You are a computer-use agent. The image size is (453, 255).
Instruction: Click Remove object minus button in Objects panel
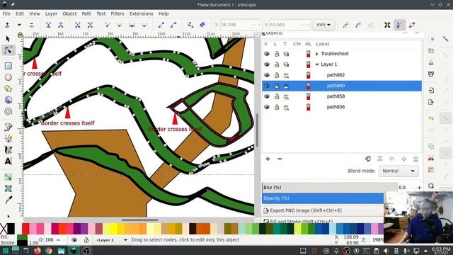coord(280,159)
